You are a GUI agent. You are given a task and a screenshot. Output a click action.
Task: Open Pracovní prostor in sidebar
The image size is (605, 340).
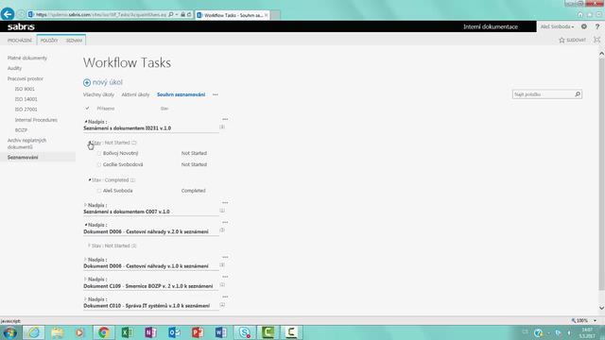click(26, 78)
